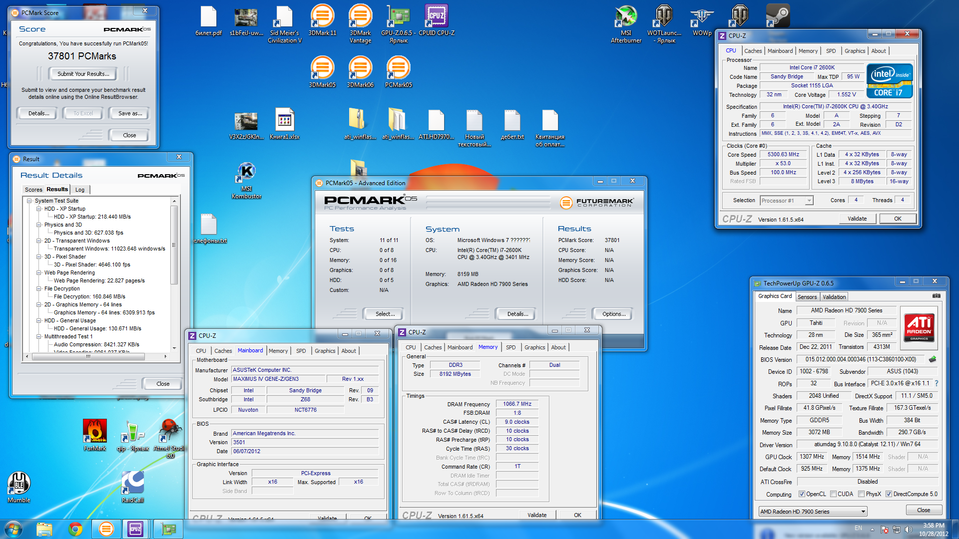Image resolution: width=959 pixels, height=539 pixels.
Task: Open the Validation tab in GPU-Z
Action: [x=834, y=297]
